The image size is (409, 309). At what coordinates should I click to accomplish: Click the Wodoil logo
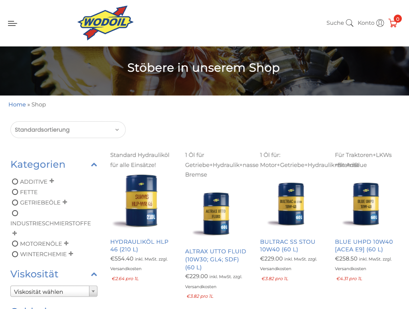coord(105,23)
